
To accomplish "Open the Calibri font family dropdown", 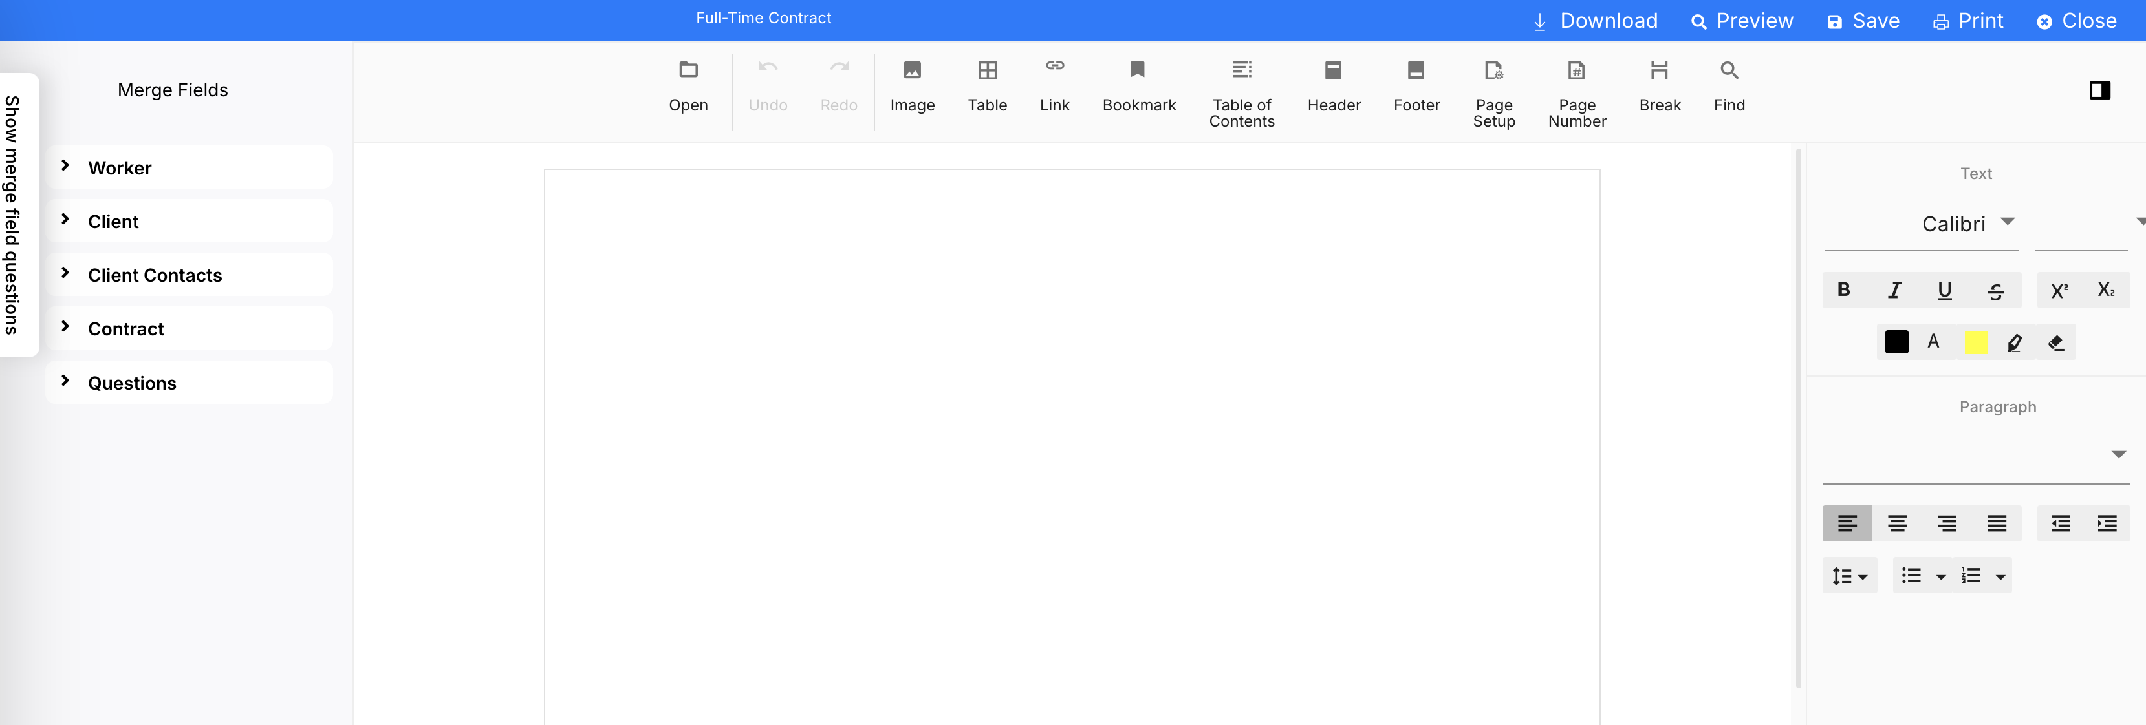I will click(x=1921, y=224).
